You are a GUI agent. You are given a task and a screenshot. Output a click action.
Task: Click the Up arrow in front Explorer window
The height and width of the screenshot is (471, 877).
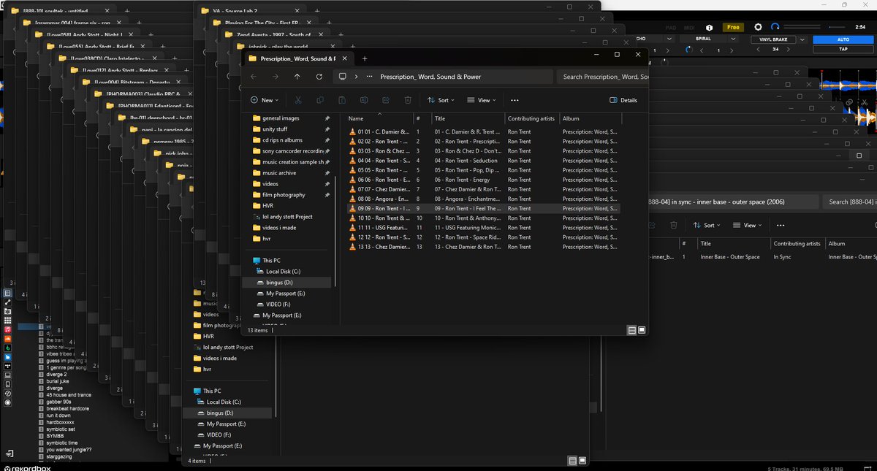click(297, 77)
